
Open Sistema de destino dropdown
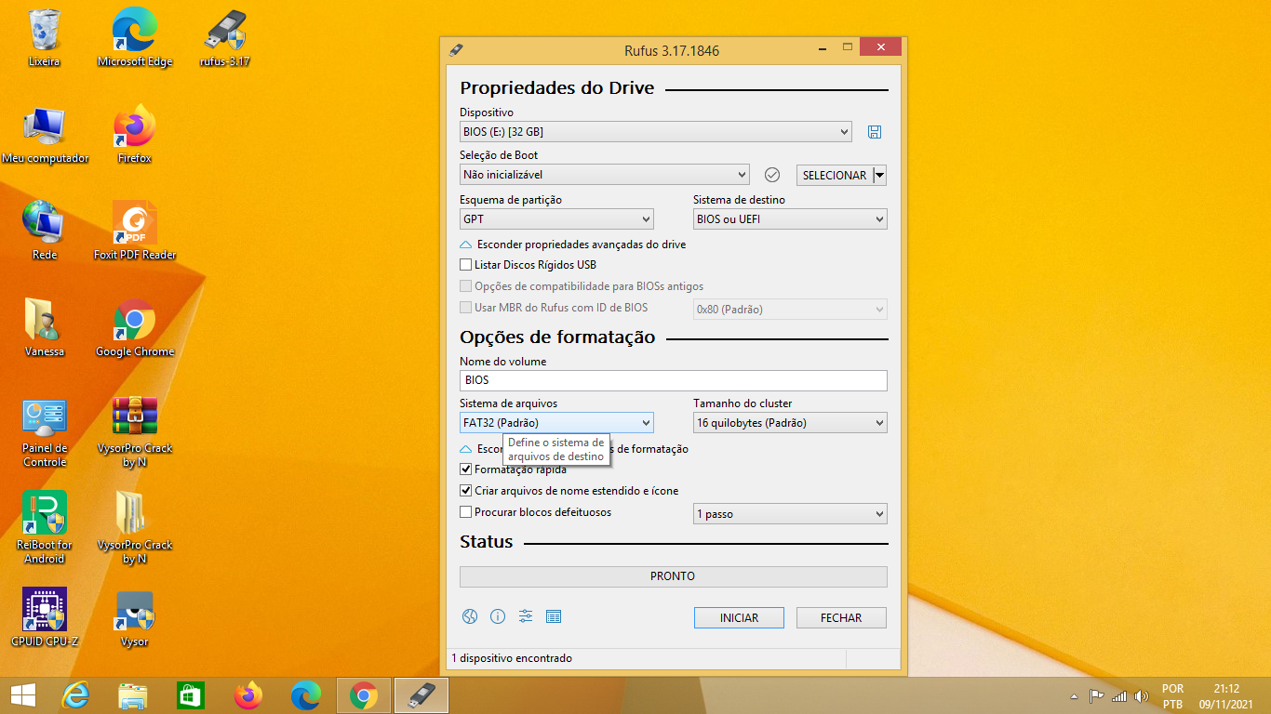click(x=789, y=219)
